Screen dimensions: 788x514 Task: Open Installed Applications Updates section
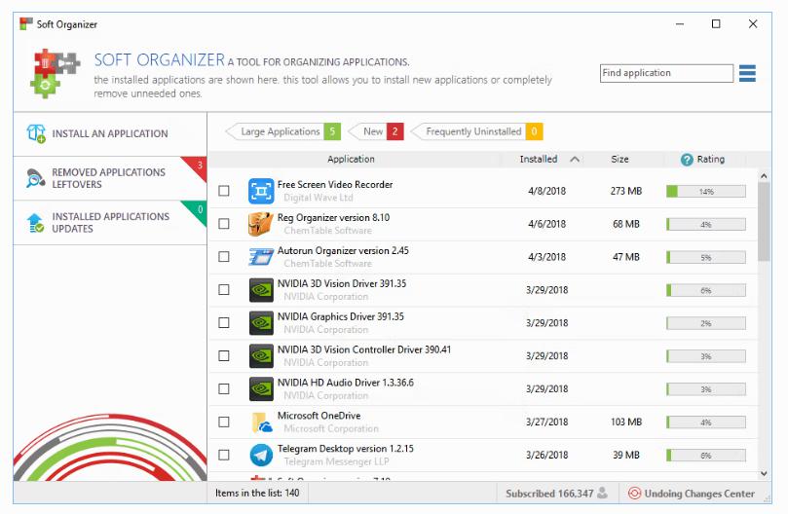109,223
